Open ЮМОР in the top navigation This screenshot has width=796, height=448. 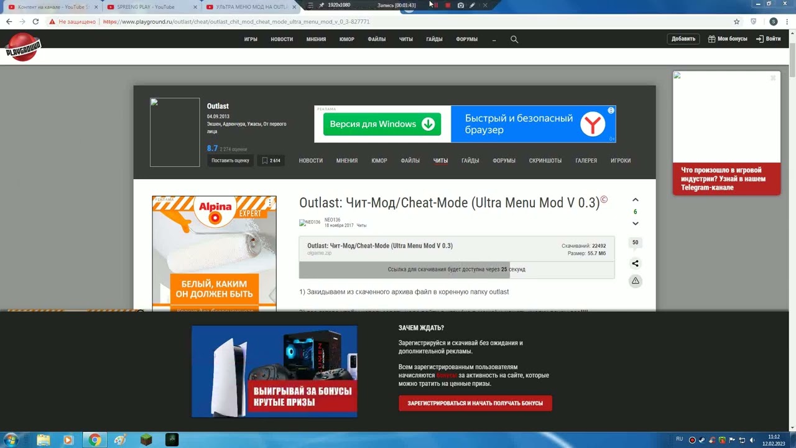pos(347,39)
